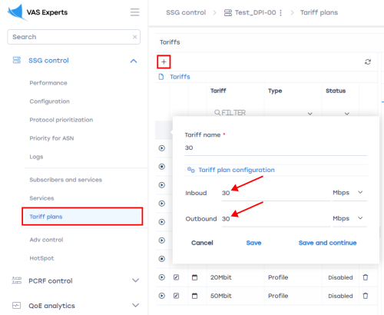Toggle play status of 50Mbit tariff
Image resolution: width=384 pixels, height=315 pixels.
162,296
